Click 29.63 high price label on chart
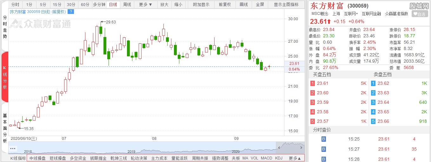Viewport: 431px width, 162px height. point(111,22)
